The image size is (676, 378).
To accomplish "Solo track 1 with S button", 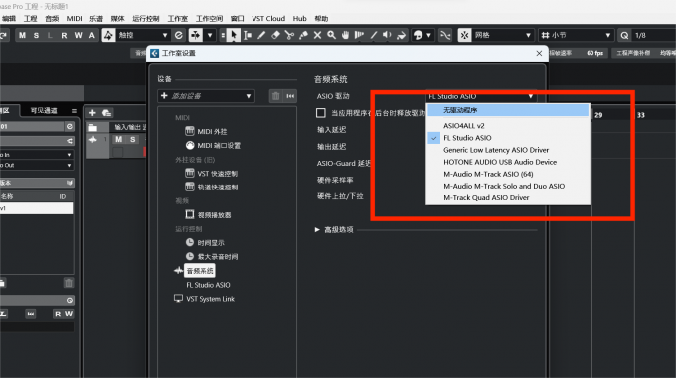I will coord(133,139).
